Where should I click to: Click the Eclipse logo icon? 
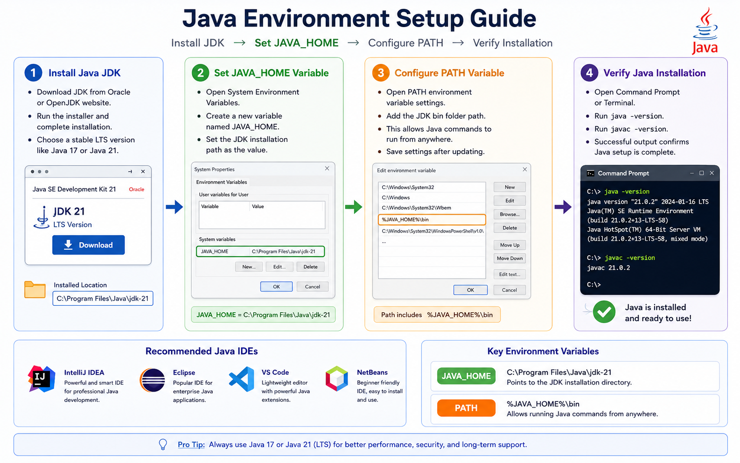point(153,380)
